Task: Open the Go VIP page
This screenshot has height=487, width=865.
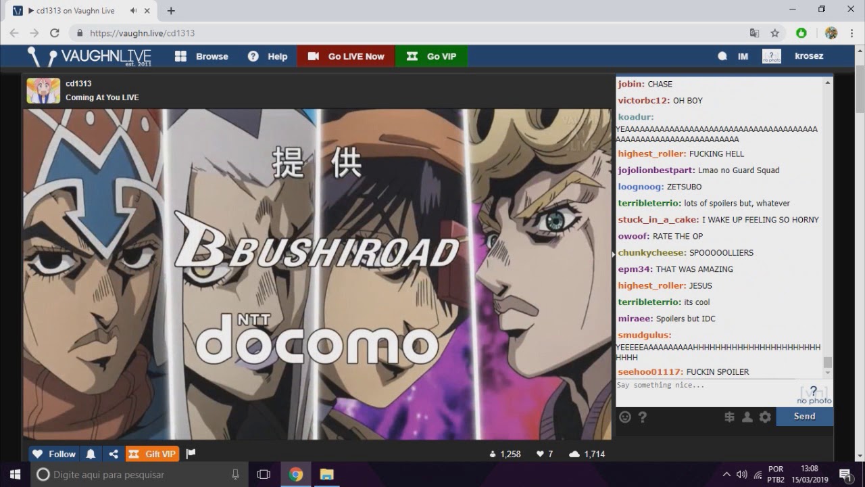Action: [431, 57]
